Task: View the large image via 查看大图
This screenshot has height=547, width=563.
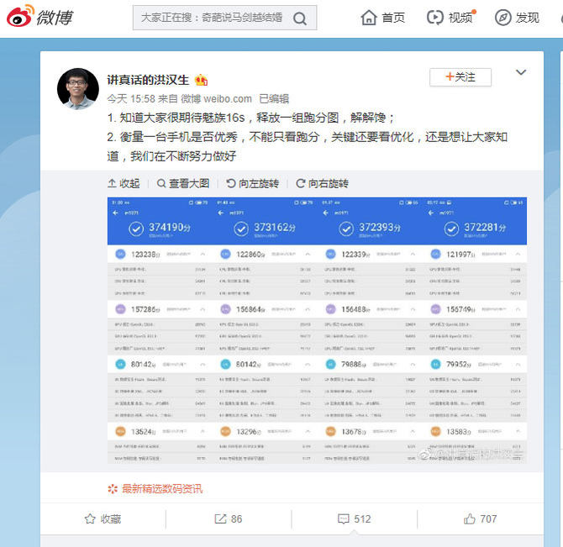Action: click(183, 183)
